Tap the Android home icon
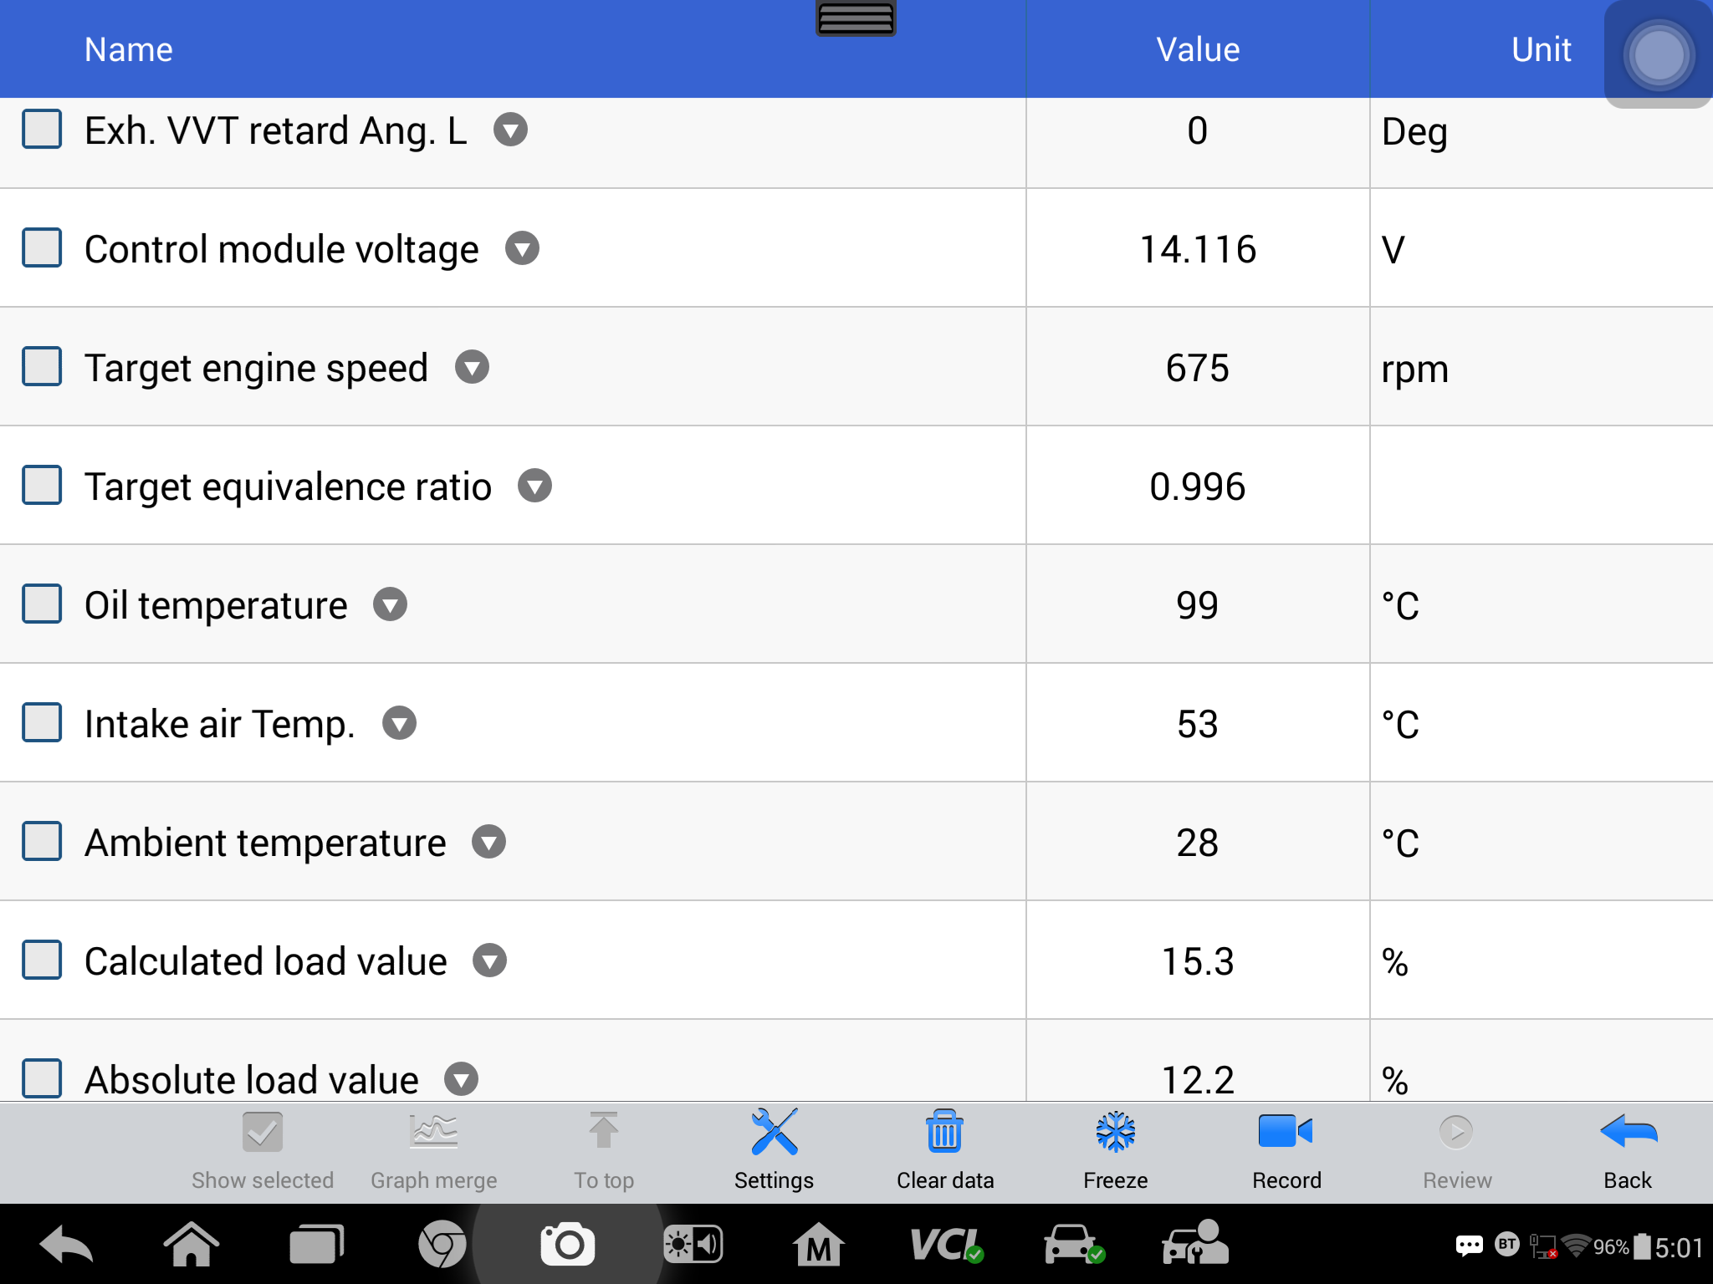 click(192, 1245)
